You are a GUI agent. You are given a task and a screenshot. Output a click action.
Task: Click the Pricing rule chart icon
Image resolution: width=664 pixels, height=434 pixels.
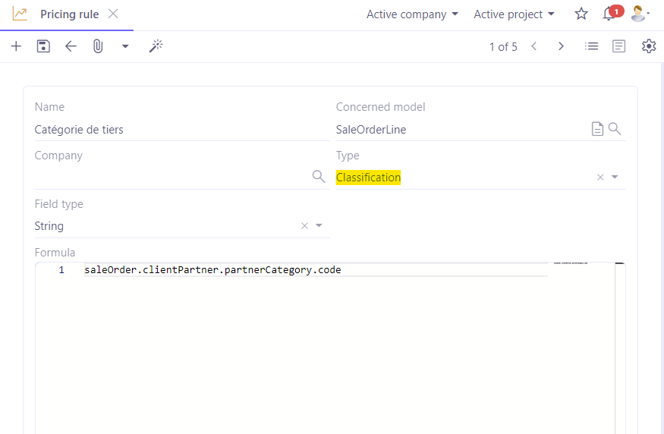20,14
